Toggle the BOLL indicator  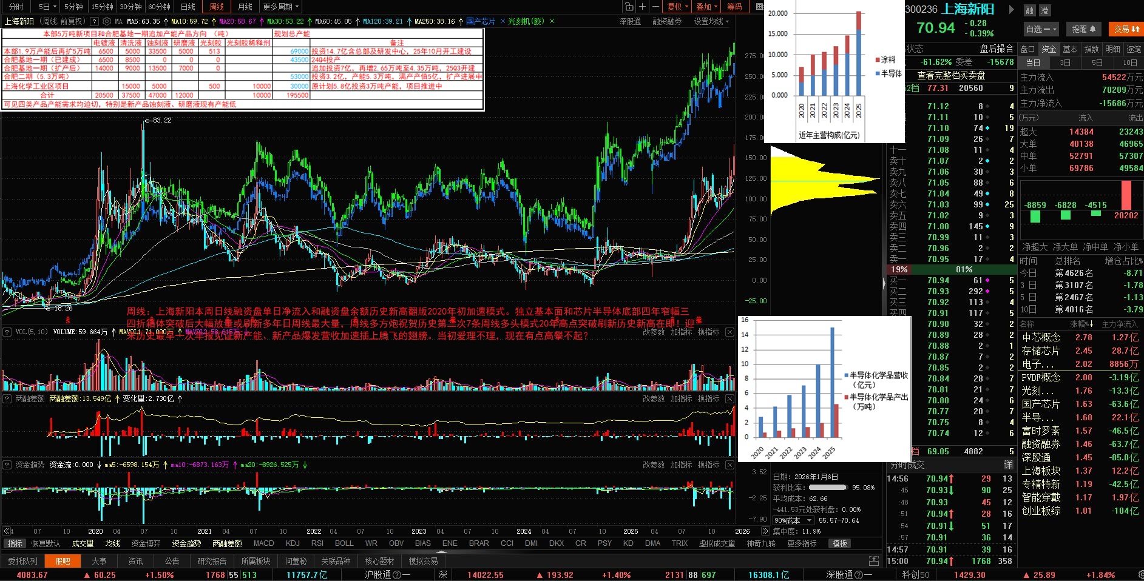344,543
